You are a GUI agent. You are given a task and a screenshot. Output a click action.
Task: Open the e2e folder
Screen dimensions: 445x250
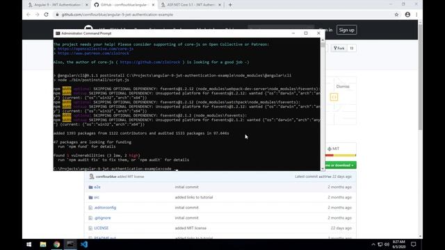pos(97,187)
